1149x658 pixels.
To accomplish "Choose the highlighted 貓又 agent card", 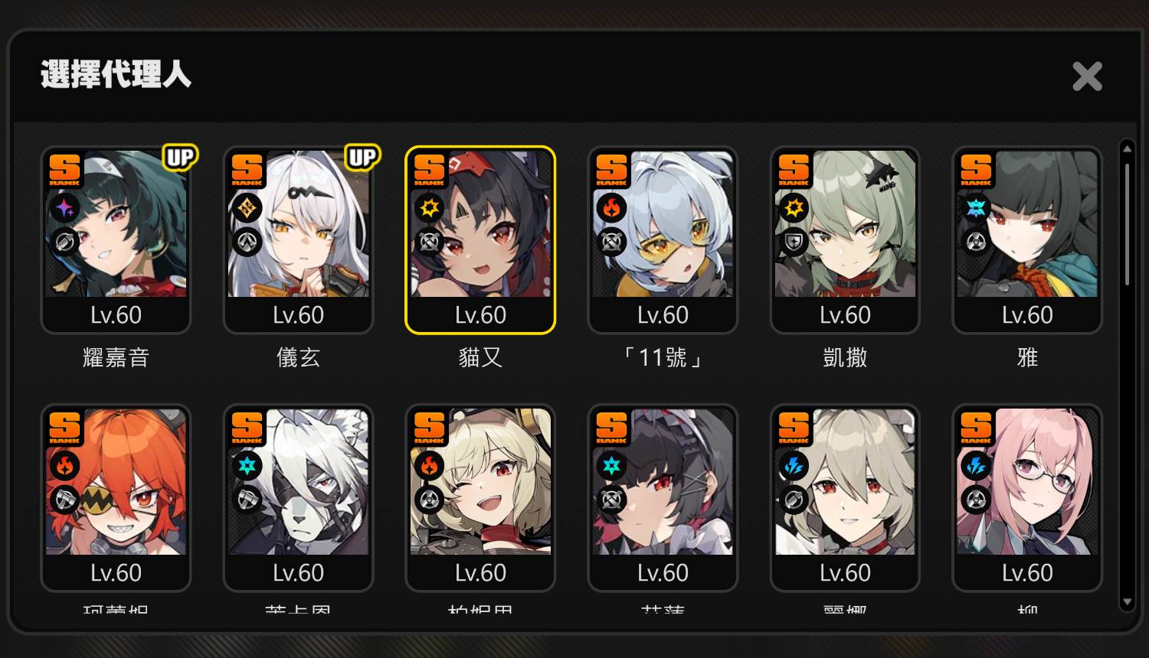I will click(480, 240).
